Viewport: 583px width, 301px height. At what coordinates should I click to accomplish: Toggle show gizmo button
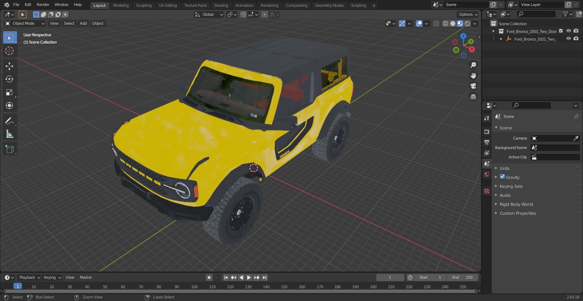point(402,23)
